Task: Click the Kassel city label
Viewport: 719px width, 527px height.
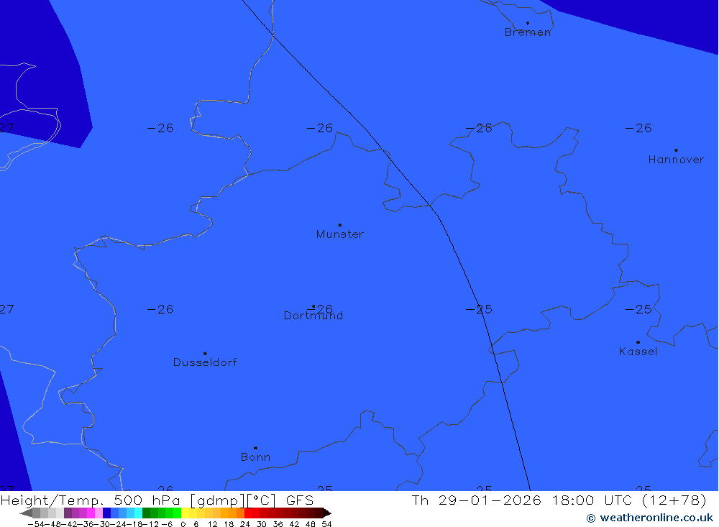Action: tap(638, 352)
